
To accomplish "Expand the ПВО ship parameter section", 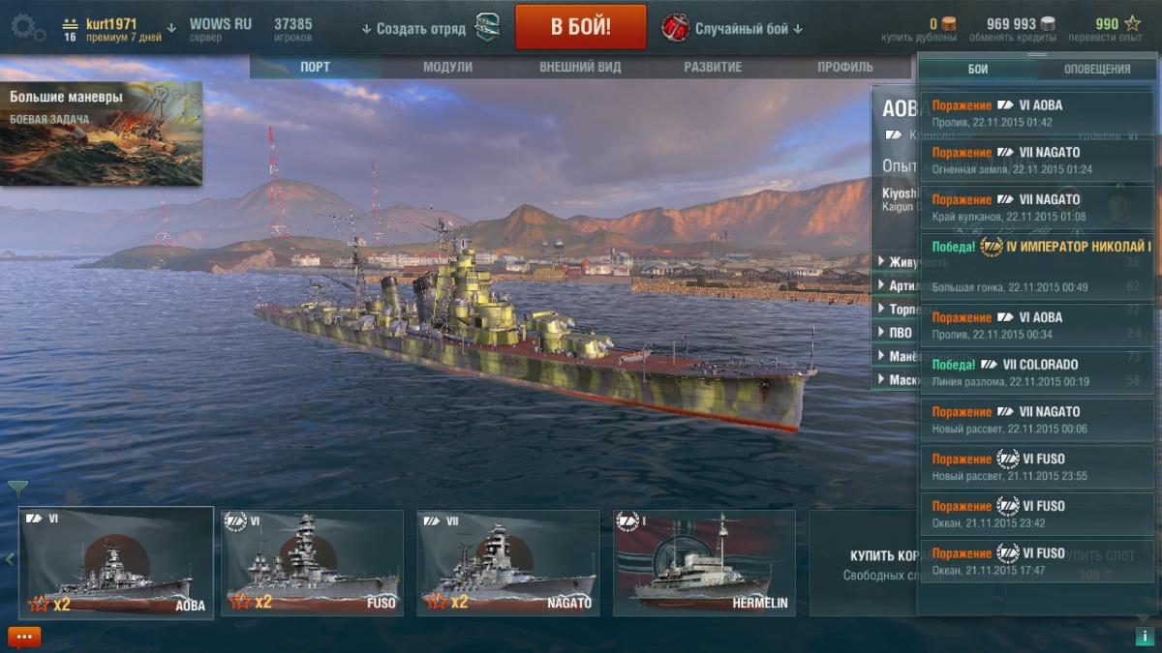I will (896, 333).
